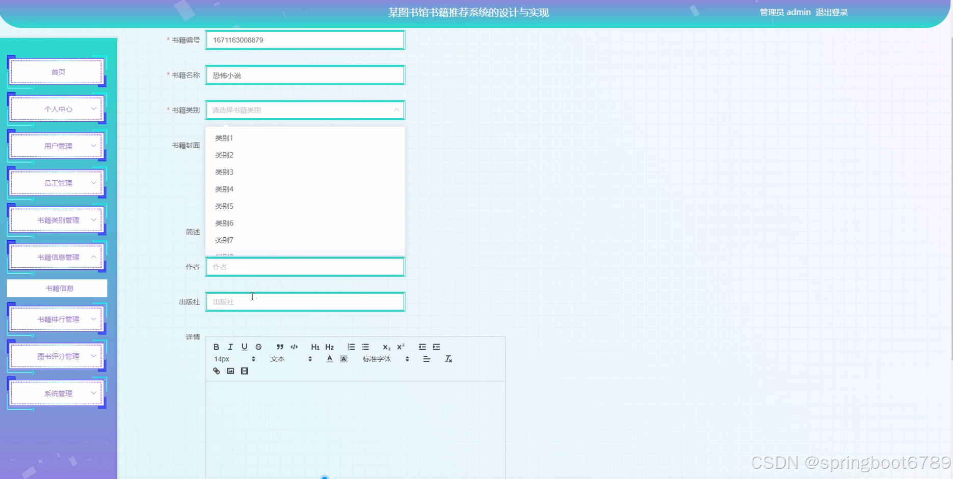This screenshot has height=479, width=953.
Task: Open the 文本 text style dropdown
Action: tap(291, 359)
